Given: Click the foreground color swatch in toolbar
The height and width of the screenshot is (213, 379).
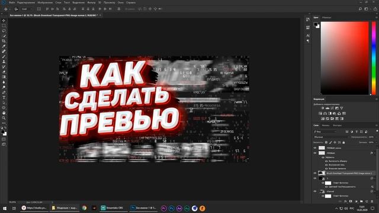Looking at the screenshot, I should [2, 131].
